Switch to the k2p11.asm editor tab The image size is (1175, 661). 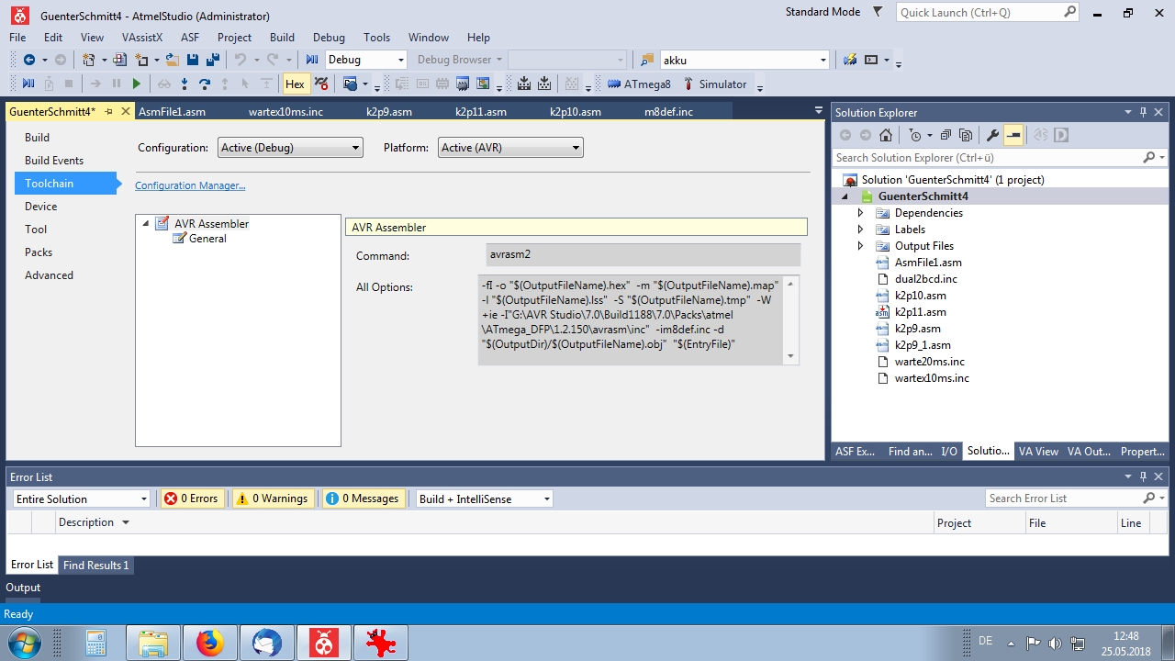coord(481,112)
